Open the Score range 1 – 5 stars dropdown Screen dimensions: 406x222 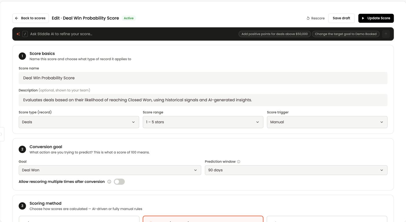coord(203,122)
